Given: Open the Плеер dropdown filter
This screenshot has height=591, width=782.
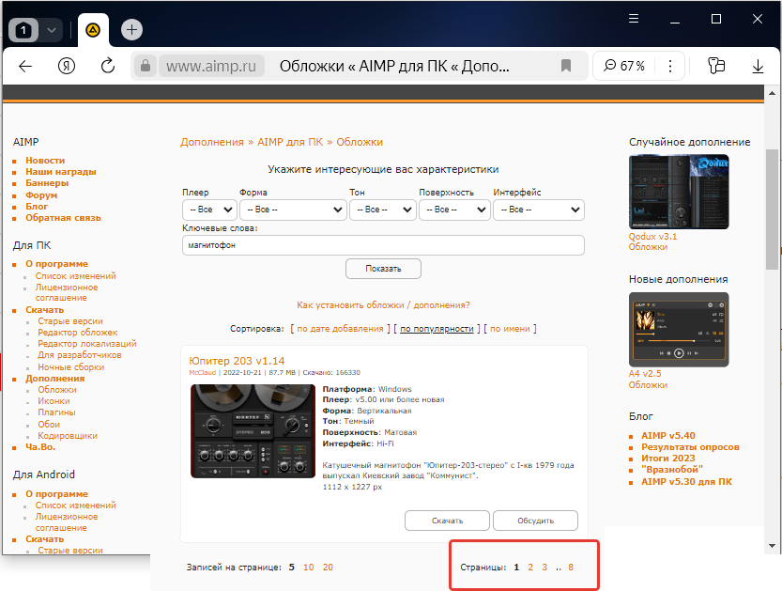Looking at the screenshot, I should [209, 210].
